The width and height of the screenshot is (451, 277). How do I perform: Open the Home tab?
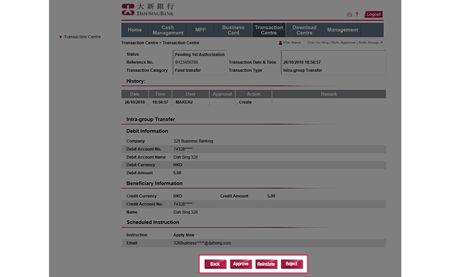coord(135,30)
